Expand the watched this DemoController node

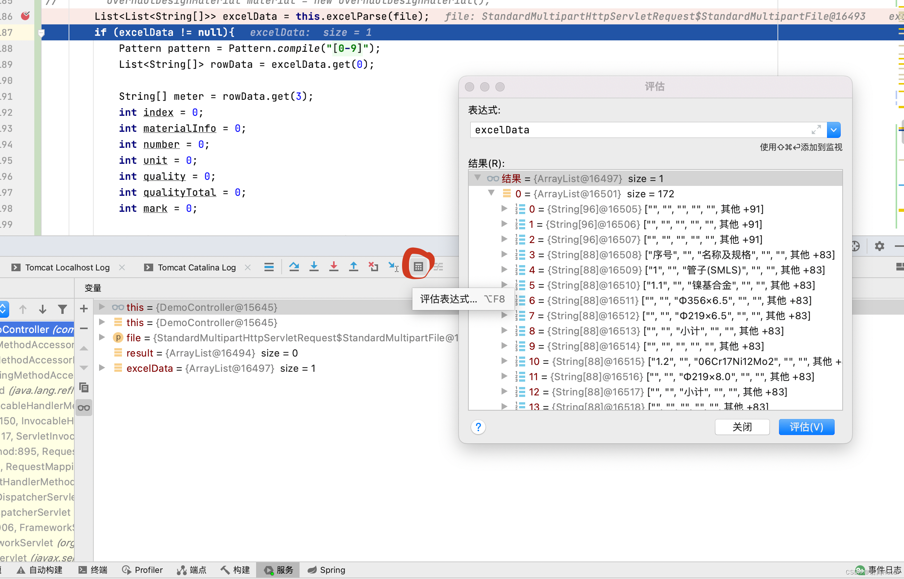[x=101, y=307]
